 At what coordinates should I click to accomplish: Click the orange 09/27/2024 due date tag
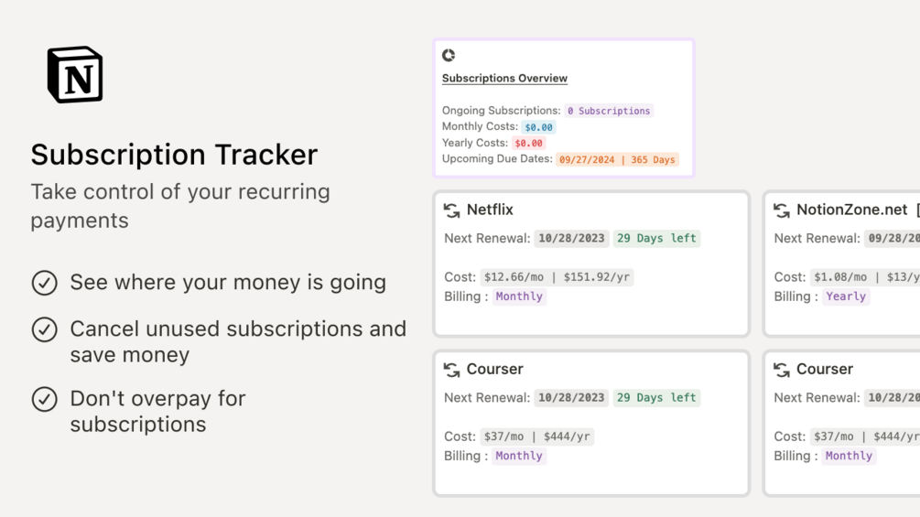pos(617,159)
